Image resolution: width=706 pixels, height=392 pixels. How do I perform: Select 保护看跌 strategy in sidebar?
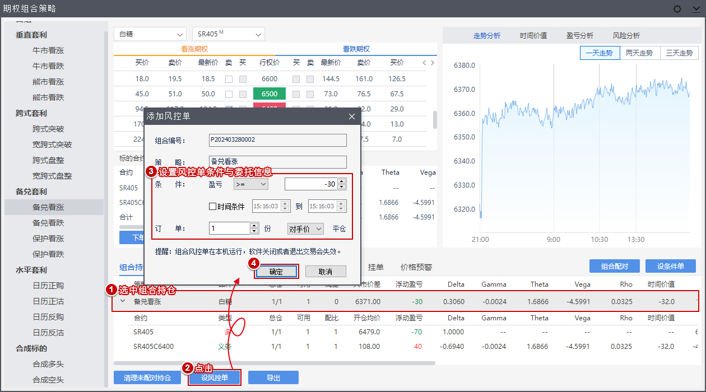(48, 254)
